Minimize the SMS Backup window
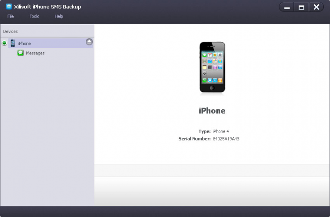This screenshot has width=330, height=217. click(x=286, y=7)
